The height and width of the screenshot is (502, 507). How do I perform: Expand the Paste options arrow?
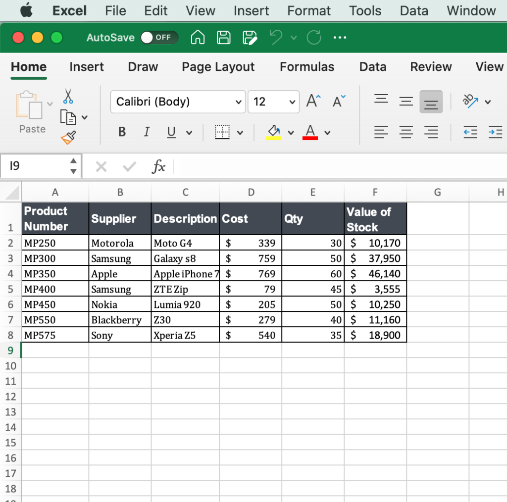tap(50, 104)
